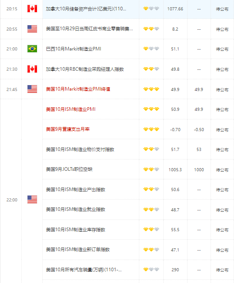
Task: Click 待公布 status for 美国10月所有汽车销量
Action: point(222,269)
